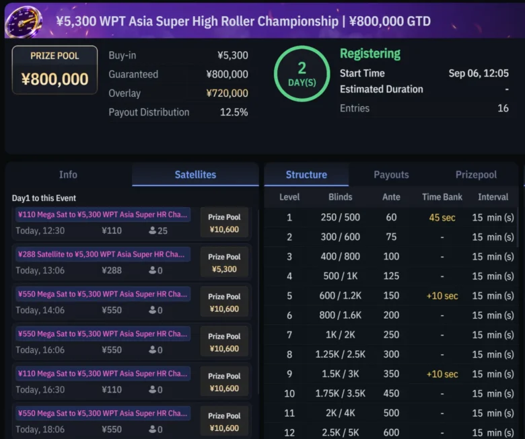Click the players icon in ¥288 Satellite row
The width and height of the screenshot is (525, 439).
click(152, 270)
